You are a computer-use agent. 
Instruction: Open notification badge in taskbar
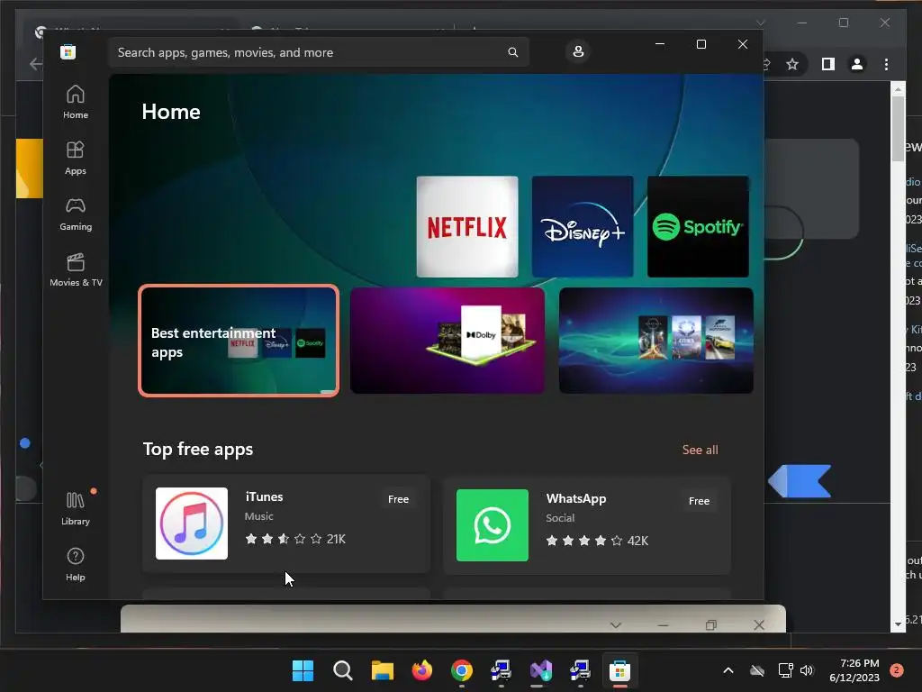tap(897, 670)
